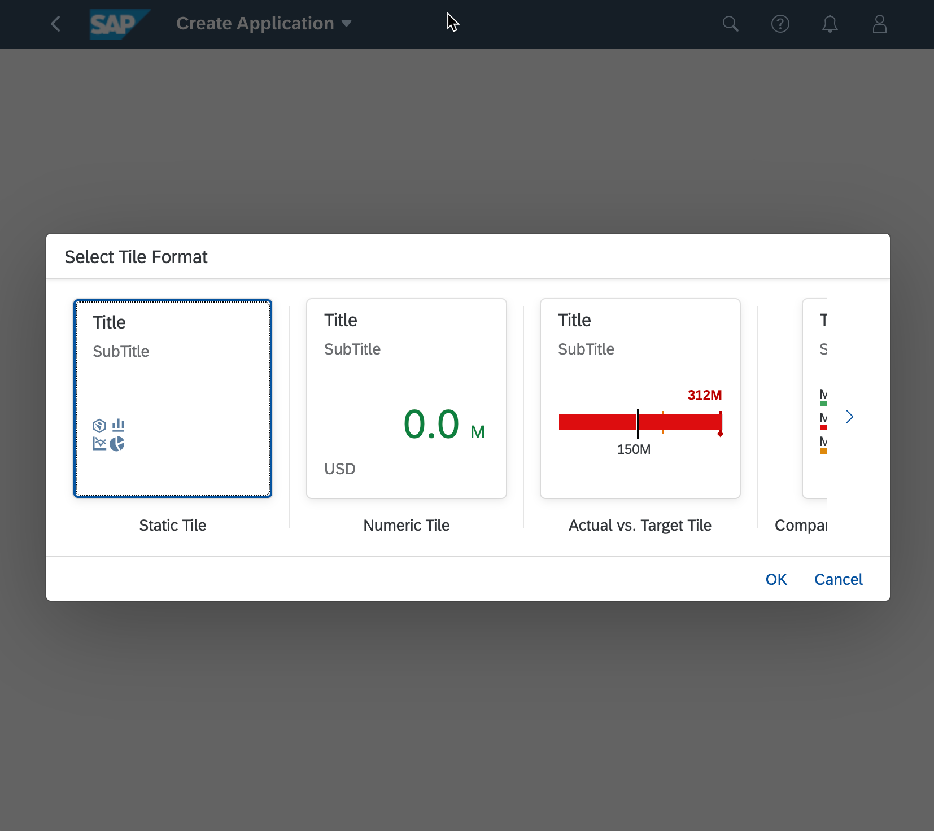Open the notifications bell icon
The width and height of the screenshot is (934, 831).
(830, 24)
